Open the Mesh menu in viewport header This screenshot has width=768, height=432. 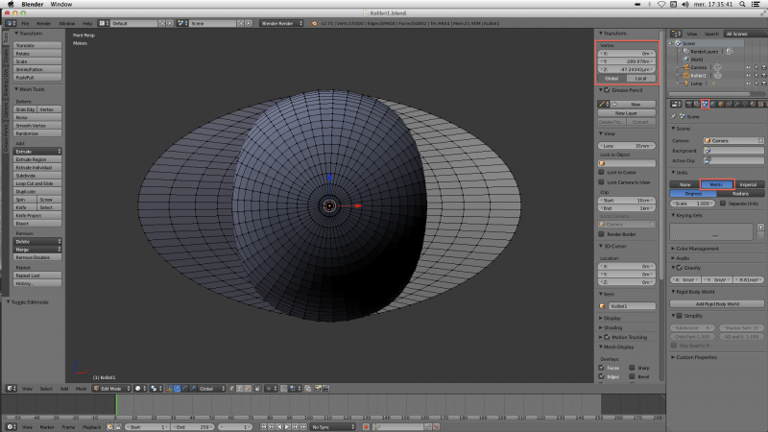81,389
